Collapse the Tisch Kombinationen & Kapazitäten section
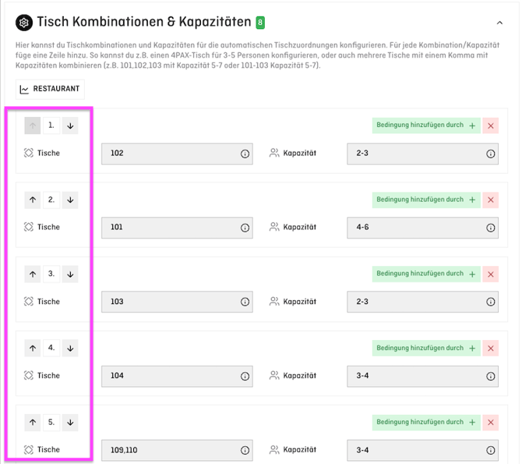 tap(499, 23)
